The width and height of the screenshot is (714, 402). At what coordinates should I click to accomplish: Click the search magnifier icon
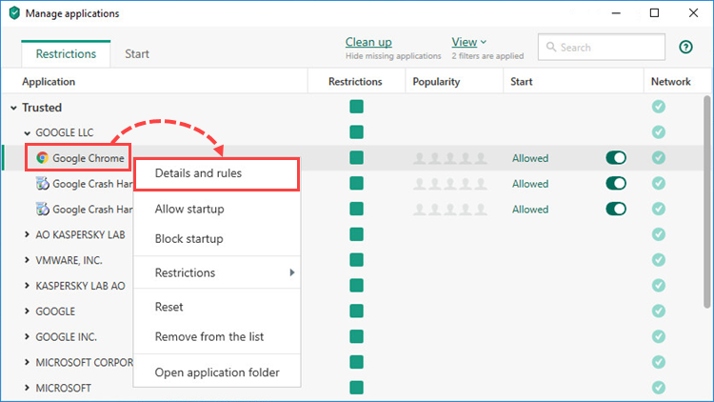551,47
